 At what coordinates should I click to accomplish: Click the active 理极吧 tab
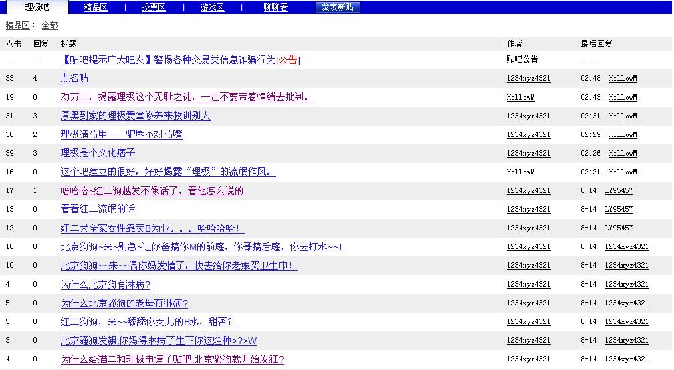(37, 7)
